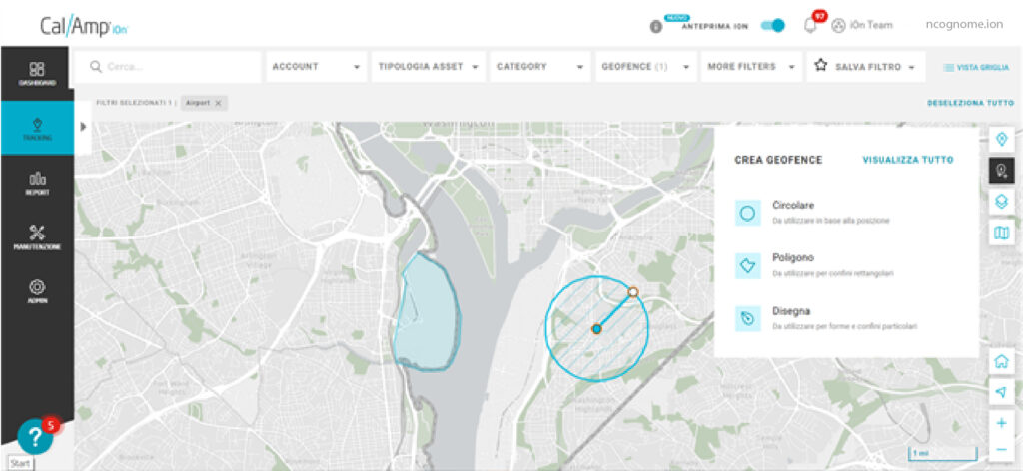Select the Disegna geofence icon
Image resolution: width=1023 pixels, height=471 pixels.
click(747, 319)
